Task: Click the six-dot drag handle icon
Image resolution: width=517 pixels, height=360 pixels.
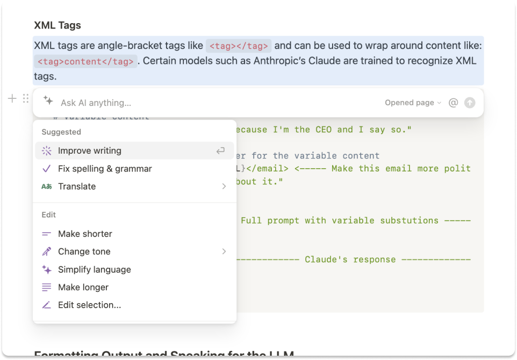Action: click(x=26, y=98)
